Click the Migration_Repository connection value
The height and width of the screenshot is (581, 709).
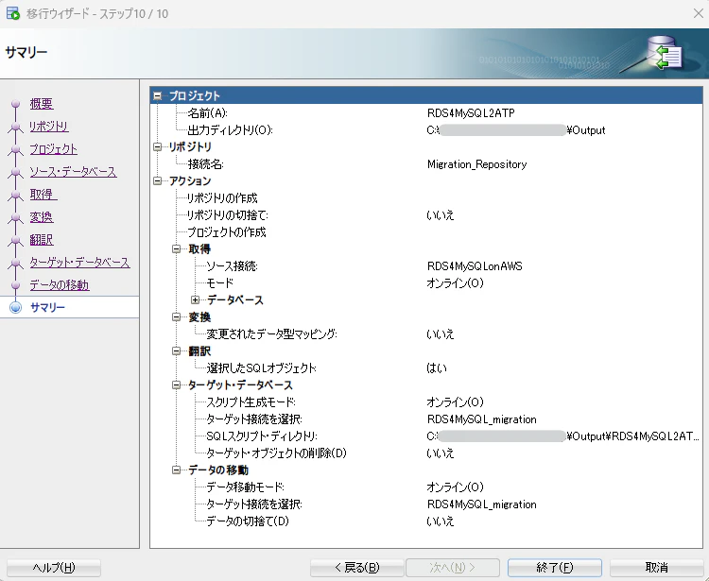coord(477,164)
